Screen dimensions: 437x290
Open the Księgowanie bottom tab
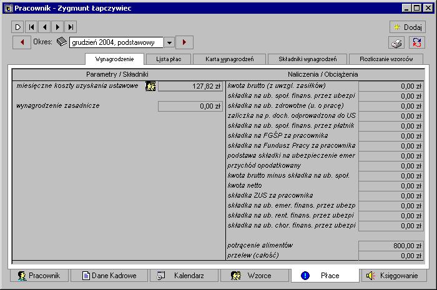[394, 276]
